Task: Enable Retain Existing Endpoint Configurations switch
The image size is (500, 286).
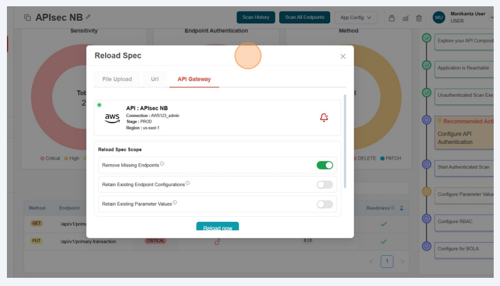Action: [325, 185]
